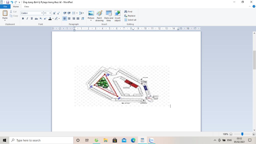The height and width of the screenshot is (144, 256).
Task: Toggle underline formatting
Action: point(32,18)
